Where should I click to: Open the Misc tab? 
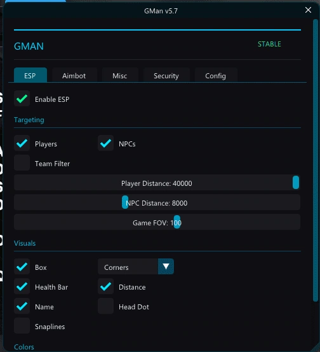pyautogui.click(x=120, y=75)
